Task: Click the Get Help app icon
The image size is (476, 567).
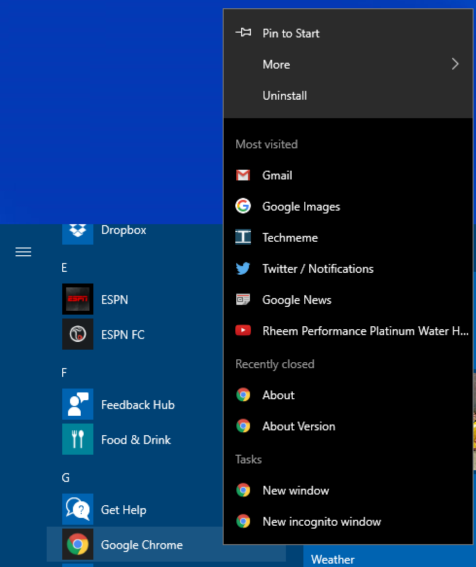Action: (x=78, y=509)
